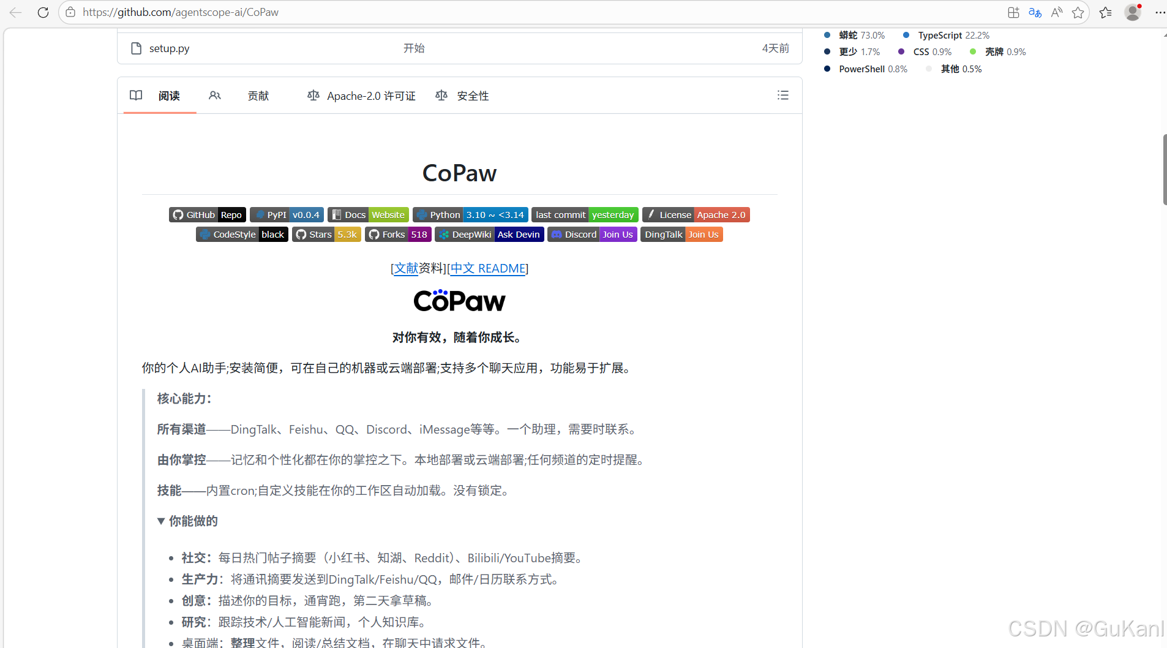The height and width of the screenshot is (648, 1167).
Task: Click the GitHub Repo badge
Action: tap(208, 215)
